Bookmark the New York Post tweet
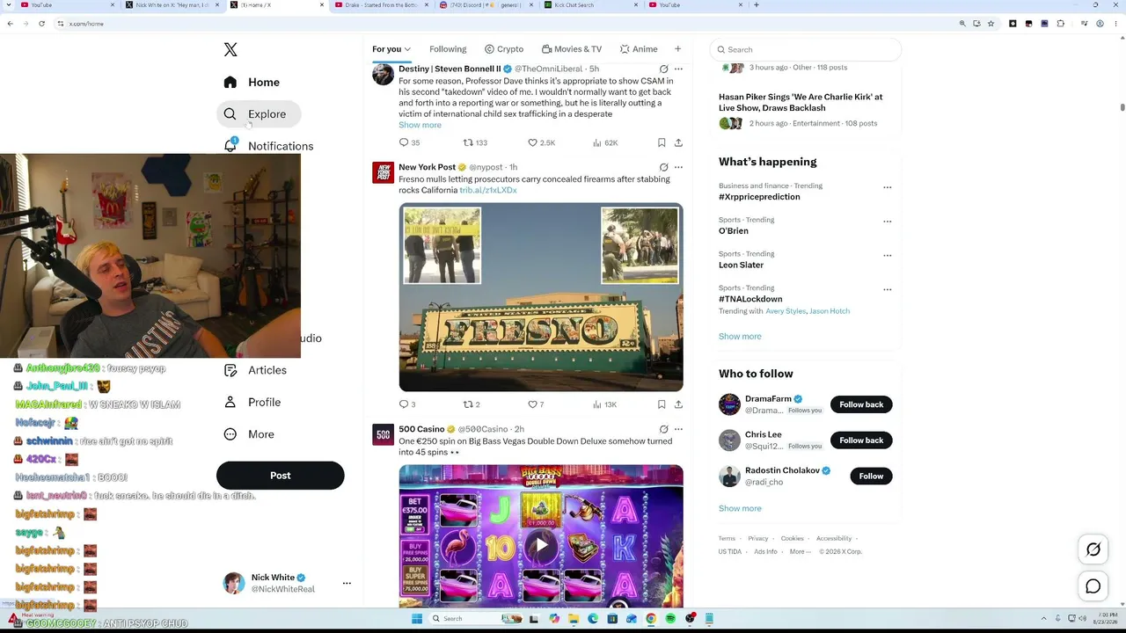The width and height of the screenshot is (1126, 633). pos(662,404)
